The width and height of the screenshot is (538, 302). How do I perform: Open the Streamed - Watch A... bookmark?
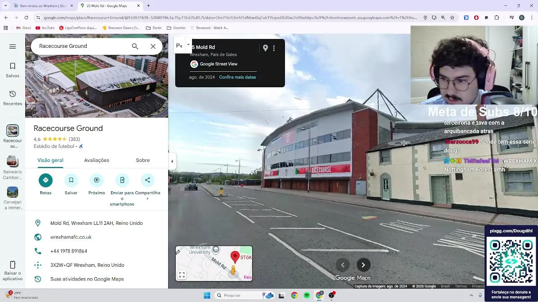tap(209, 28)
